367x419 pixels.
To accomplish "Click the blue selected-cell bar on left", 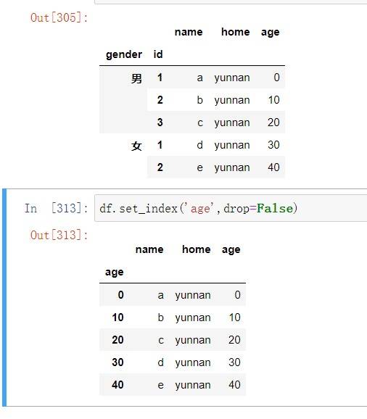I will point(4,297).
